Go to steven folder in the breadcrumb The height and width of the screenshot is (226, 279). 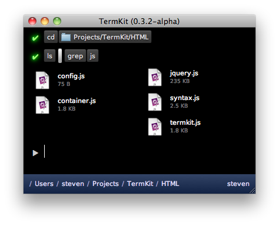pyautogui.click(x=73, y=184)
